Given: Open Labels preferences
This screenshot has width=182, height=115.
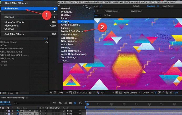Looking at the screenshot, I should (76, 28).
